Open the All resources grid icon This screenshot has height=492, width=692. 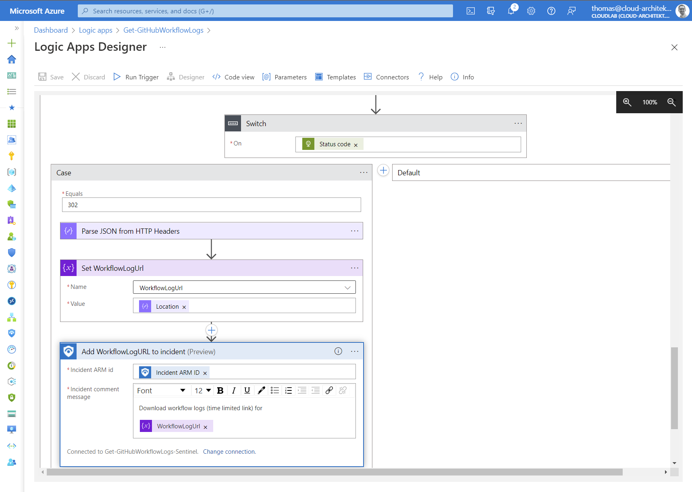[x=12, y=124]
